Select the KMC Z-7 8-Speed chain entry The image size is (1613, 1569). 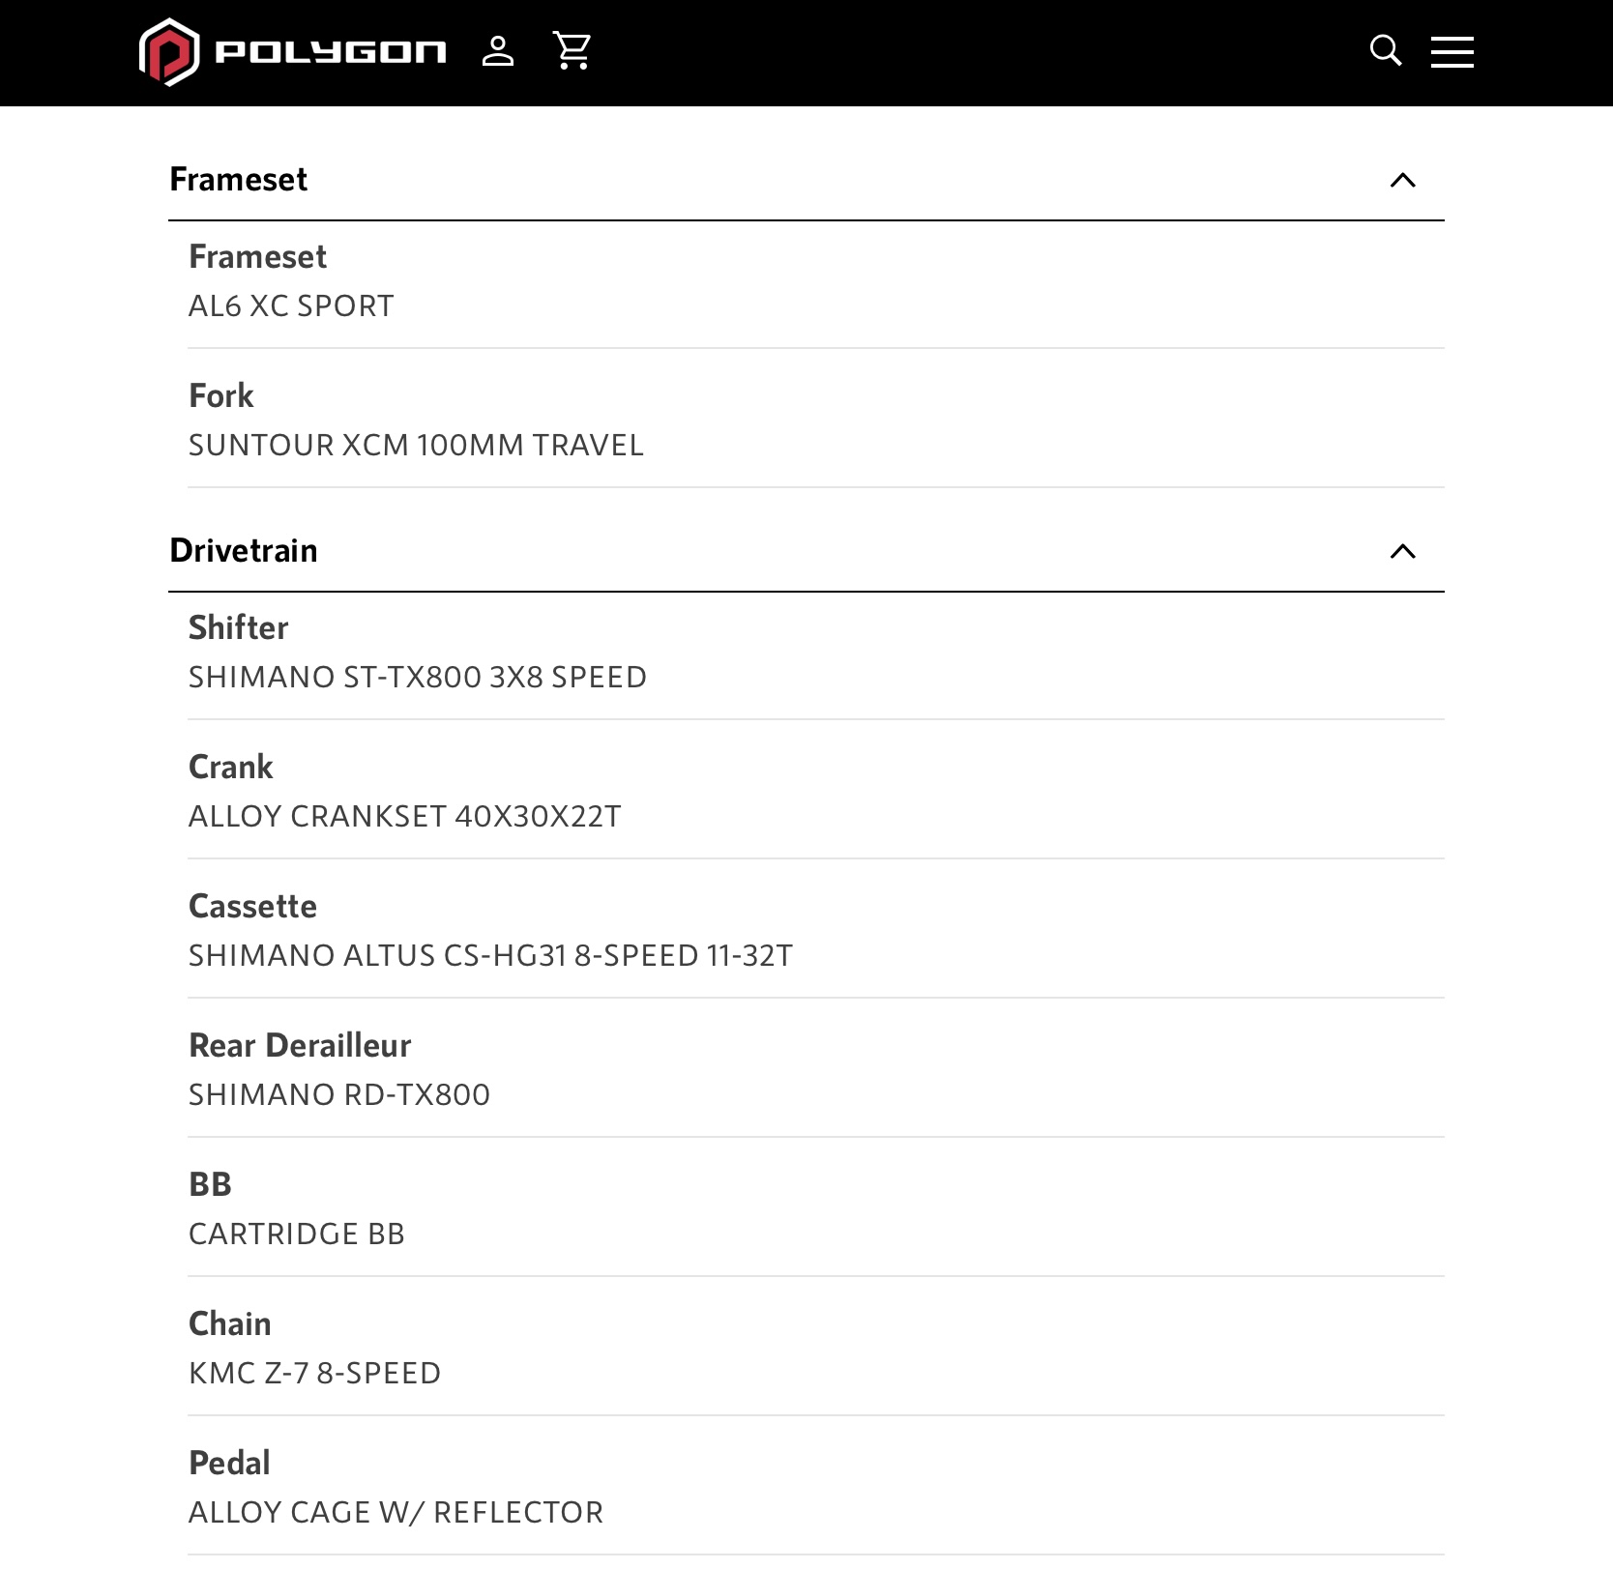coord(314,1374)
